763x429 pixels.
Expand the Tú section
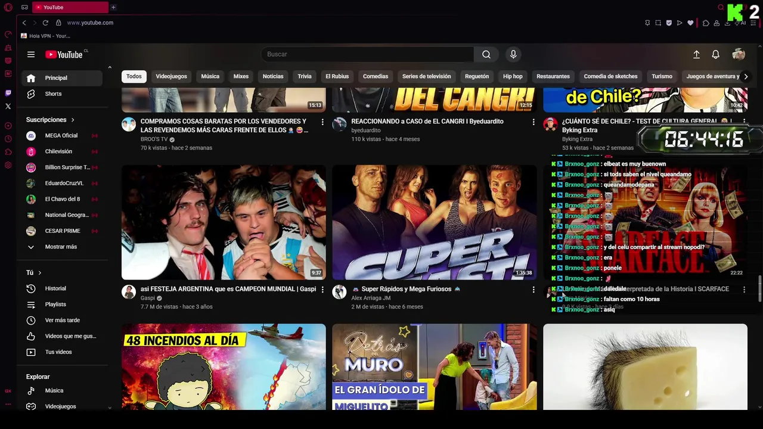point(34,273)
